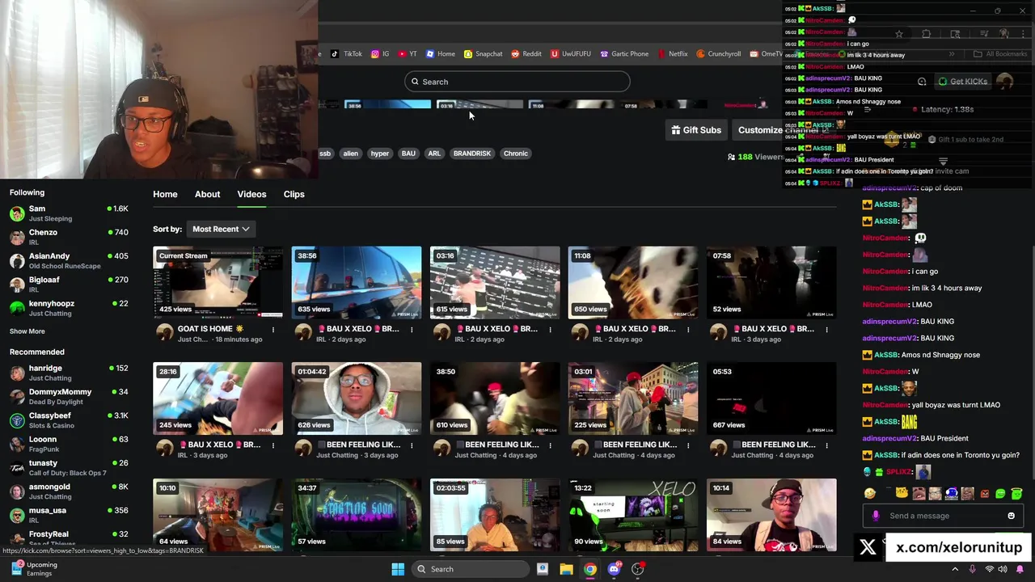The image size is (1035, 582).
Task: Open the Sort by Most Recent dropdown
Action: (x=221, y=229)
